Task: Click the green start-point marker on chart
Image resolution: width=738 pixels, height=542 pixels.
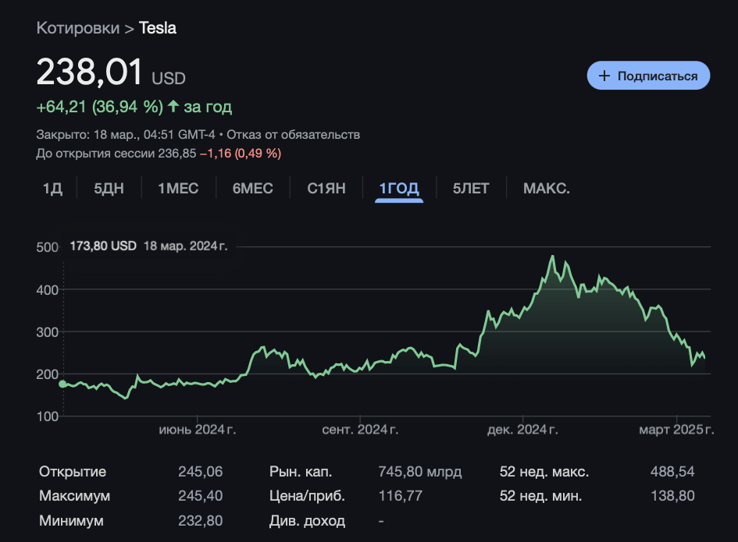Action: coord(62,384)
